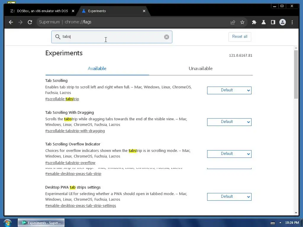Click the scrollbar up arrow
The width and height of the screenshot is (303, 227).
click(x=296, y=48)
